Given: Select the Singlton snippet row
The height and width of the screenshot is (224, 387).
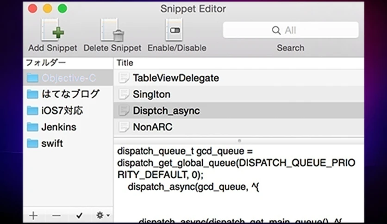Looking at the screenshot, I should pos(239,94).
